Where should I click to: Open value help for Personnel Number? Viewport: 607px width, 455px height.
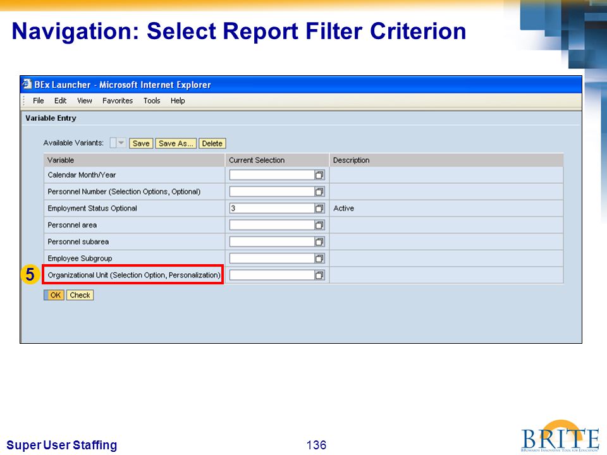click(x=319, y=191)
